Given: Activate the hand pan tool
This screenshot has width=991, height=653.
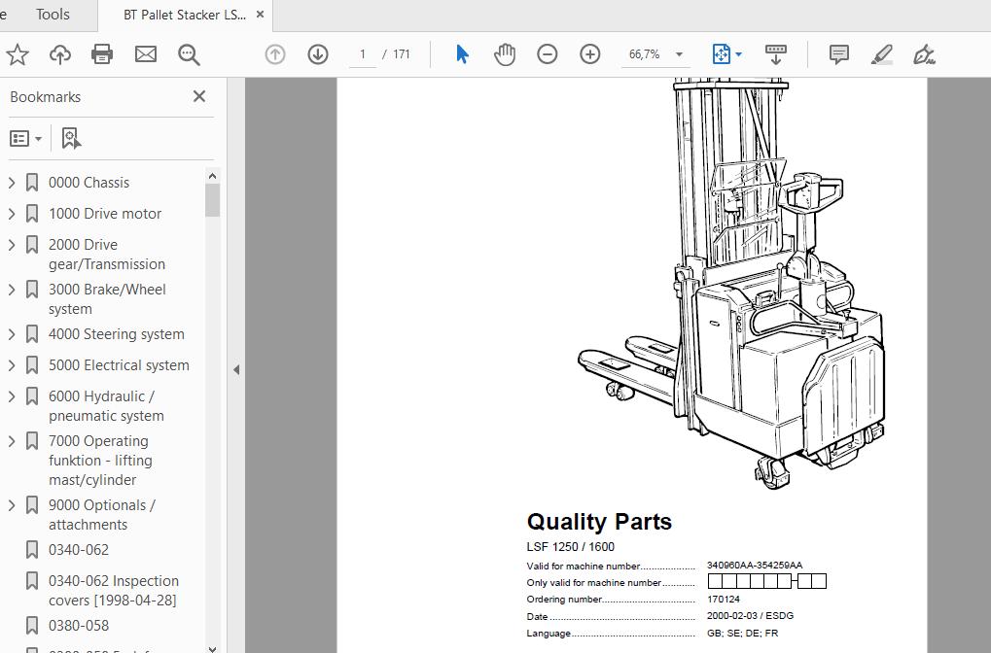Looking at the screenshot, I should [505, 54].
